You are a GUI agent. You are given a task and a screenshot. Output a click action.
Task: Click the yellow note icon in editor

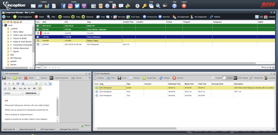(x=40, y=88)
